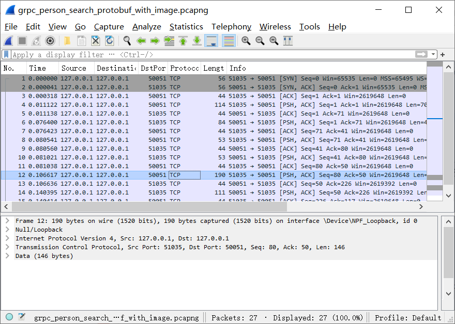Open Expert Information from the status bar circle
The height and width of the screenshot is (324, 455).
pos(9,317)
